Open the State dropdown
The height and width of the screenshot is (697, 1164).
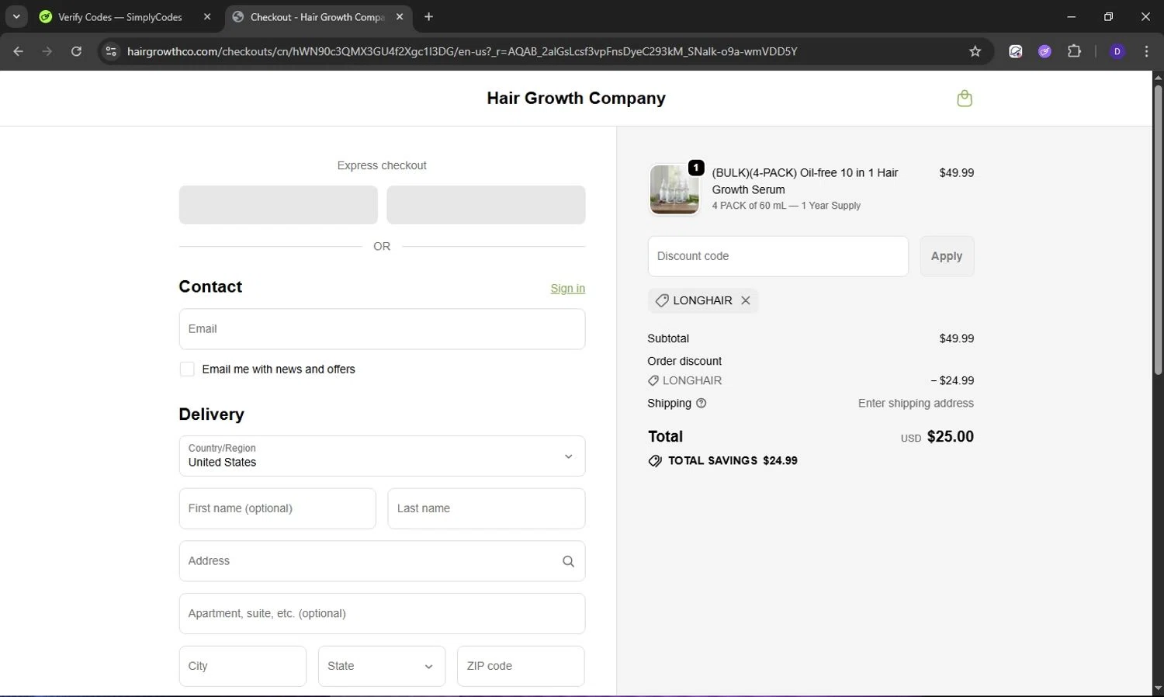(382, 666)
